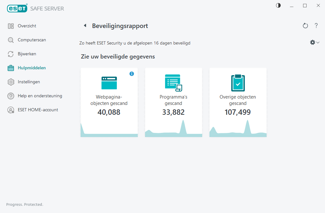Click the Programma's gescand document icon
Viewport: 325px width, 213px height.
pos(174,83)
